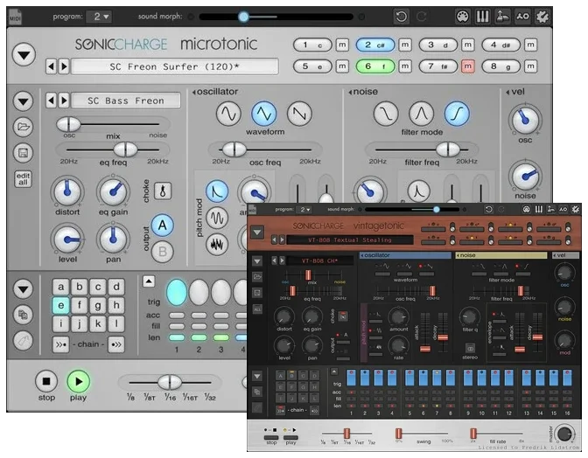The image size is (588, 458).
Task: Open the Microtonic main preset menu arrow
Action: (x=24, y=55)
